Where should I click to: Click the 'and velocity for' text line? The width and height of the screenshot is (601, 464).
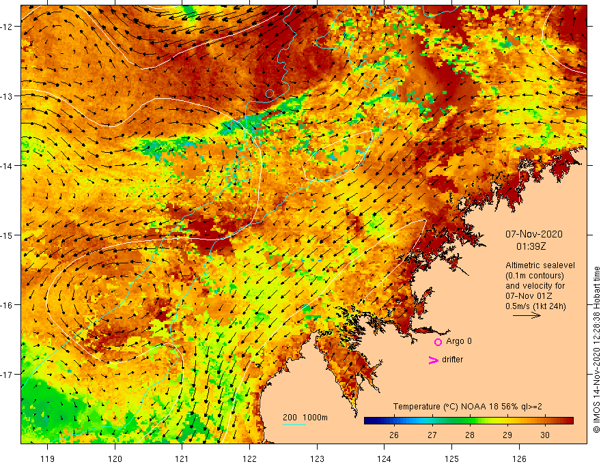[535, 286]
